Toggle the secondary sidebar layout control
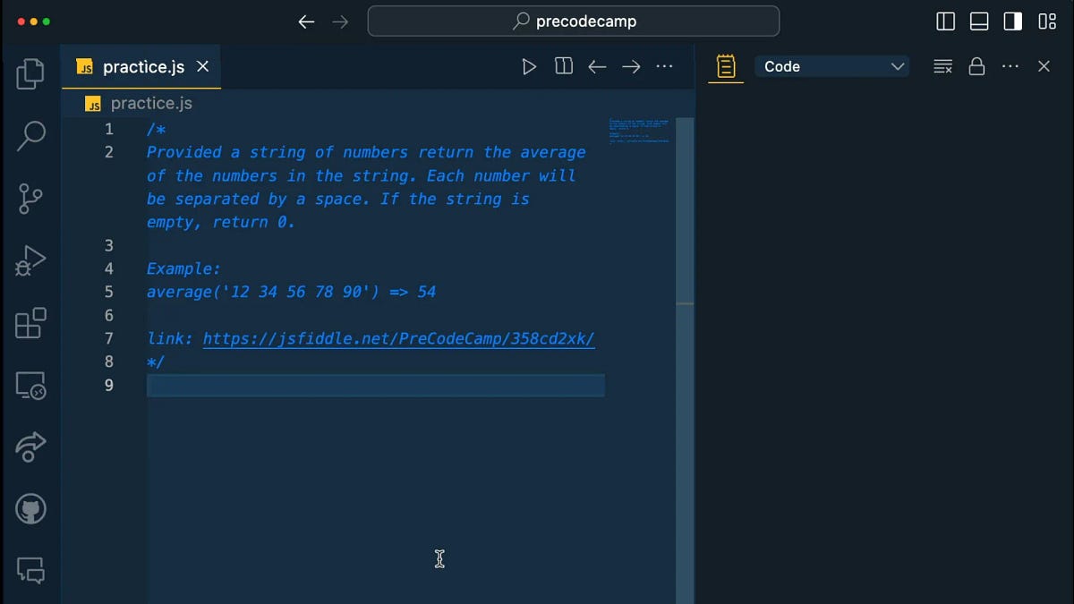Image resolution: width=1074 pixels, height=604 pixels. click(x=1012, y=21)
